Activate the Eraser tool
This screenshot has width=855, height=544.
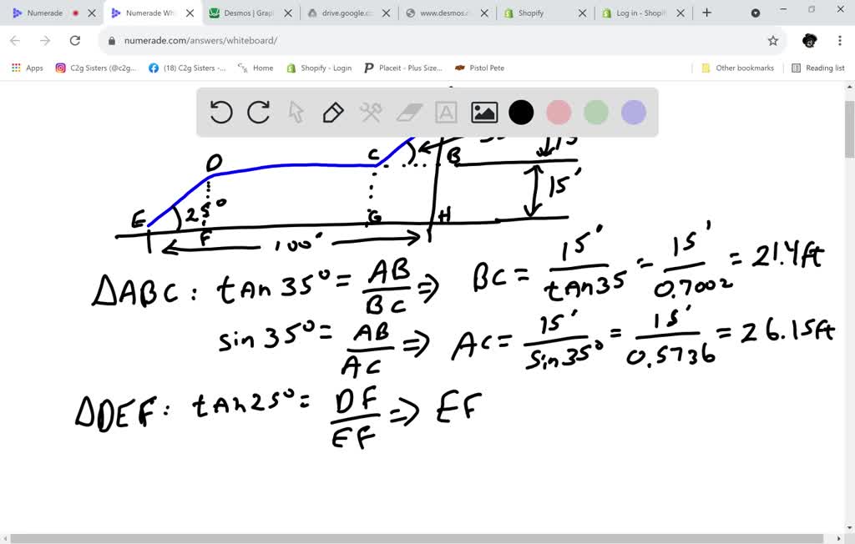pyautogui.click(x=408, y=112)
